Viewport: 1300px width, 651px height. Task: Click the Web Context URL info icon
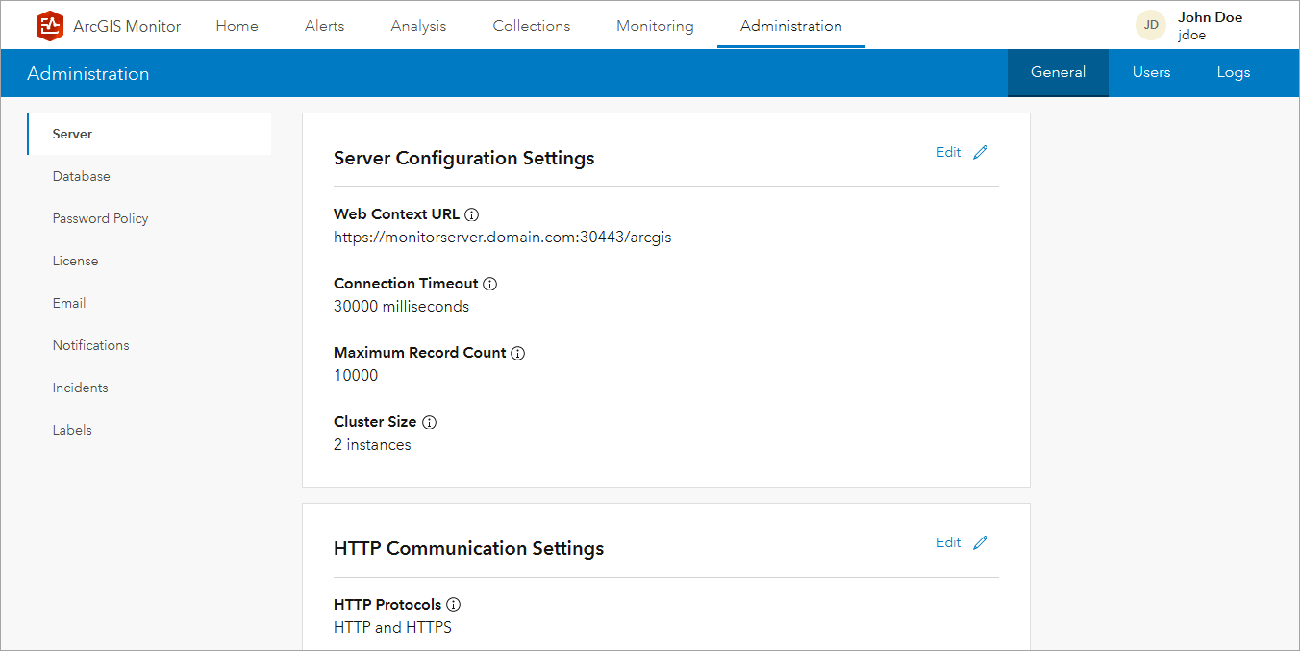coord(471,213)
